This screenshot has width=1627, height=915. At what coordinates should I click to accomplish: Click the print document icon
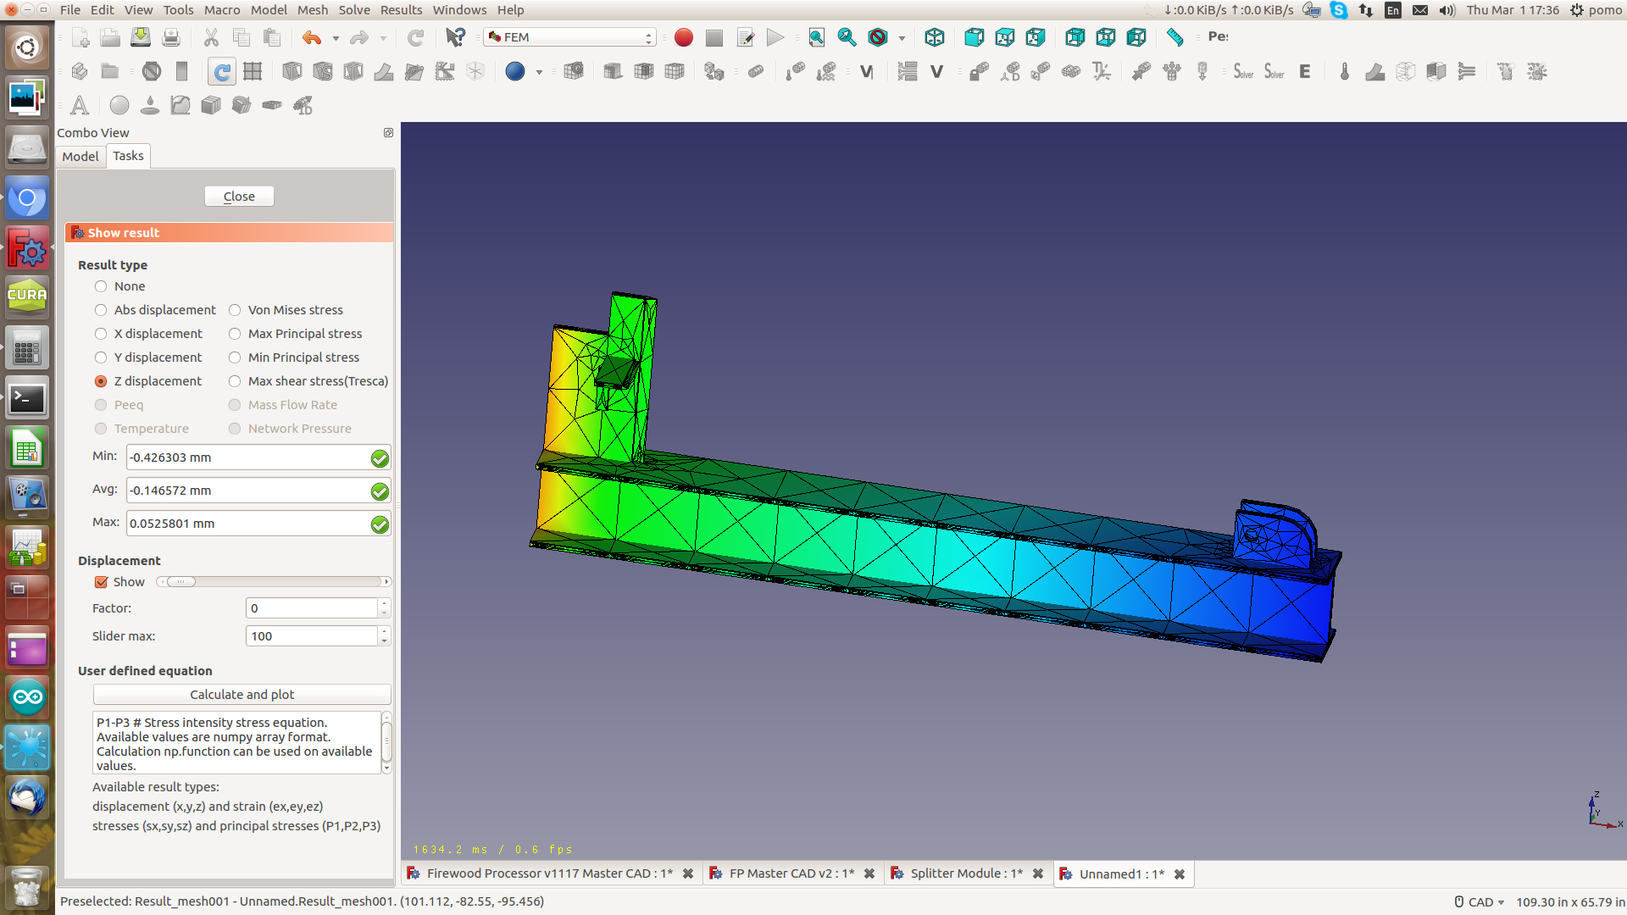coord(170,37)
